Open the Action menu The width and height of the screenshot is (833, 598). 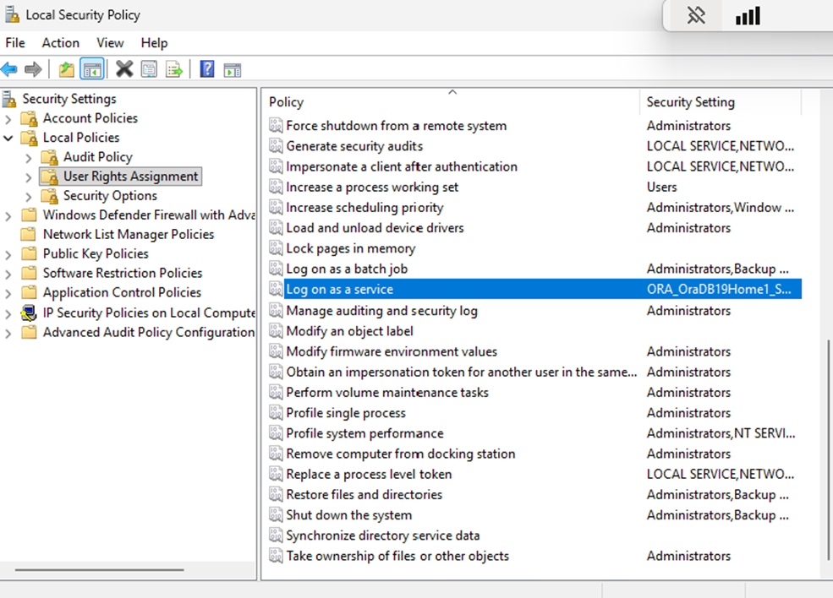(60, 42)
